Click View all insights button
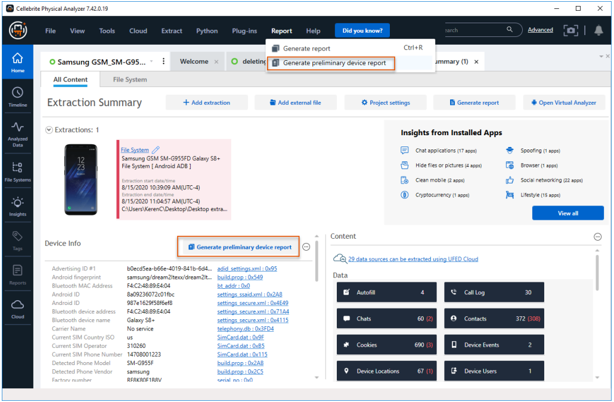 568,213
